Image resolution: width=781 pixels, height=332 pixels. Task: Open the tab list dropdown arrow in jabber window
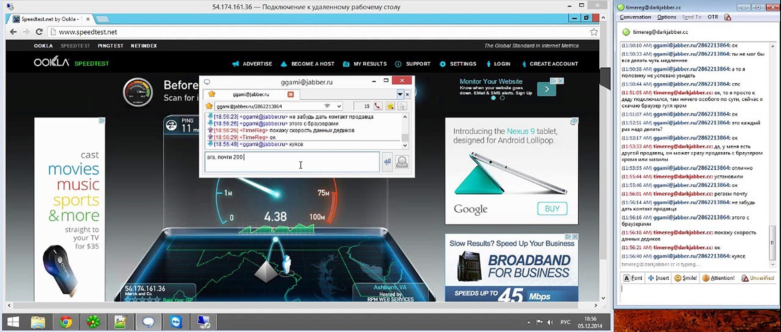[400, 94]
